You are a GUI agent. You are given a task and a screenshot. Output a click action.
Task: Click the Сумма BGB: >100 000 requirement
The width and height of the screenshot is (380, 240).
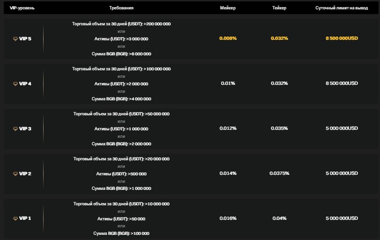[x=121, y=233]
